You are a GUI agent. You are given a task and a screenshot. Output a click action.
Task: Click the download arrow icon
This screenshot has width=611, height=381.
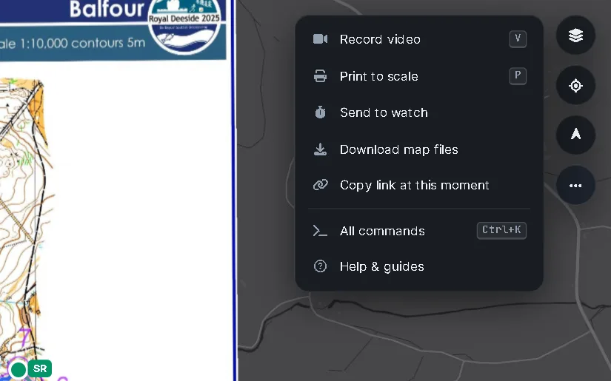(320, 149)
